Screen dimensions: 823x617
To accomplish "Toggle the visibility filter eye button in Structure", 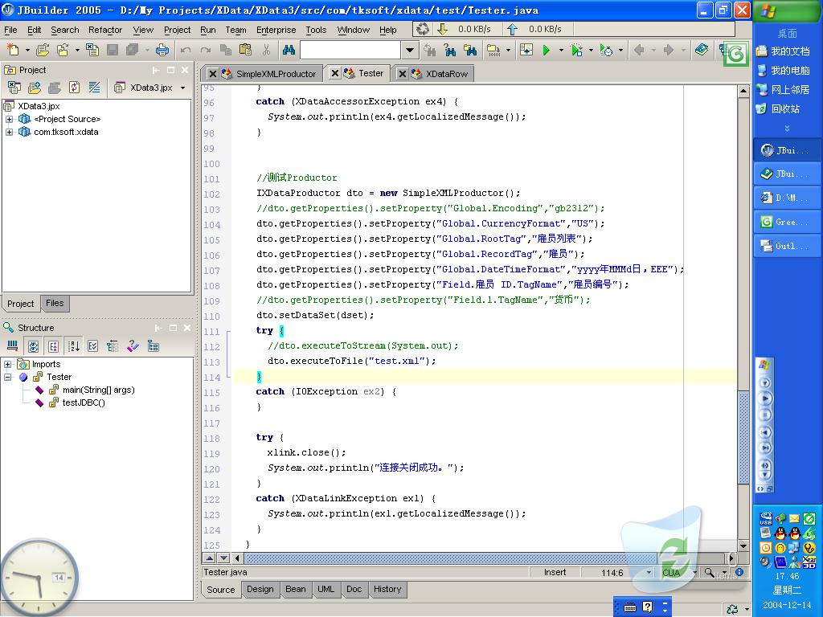I will click(33, 345).
